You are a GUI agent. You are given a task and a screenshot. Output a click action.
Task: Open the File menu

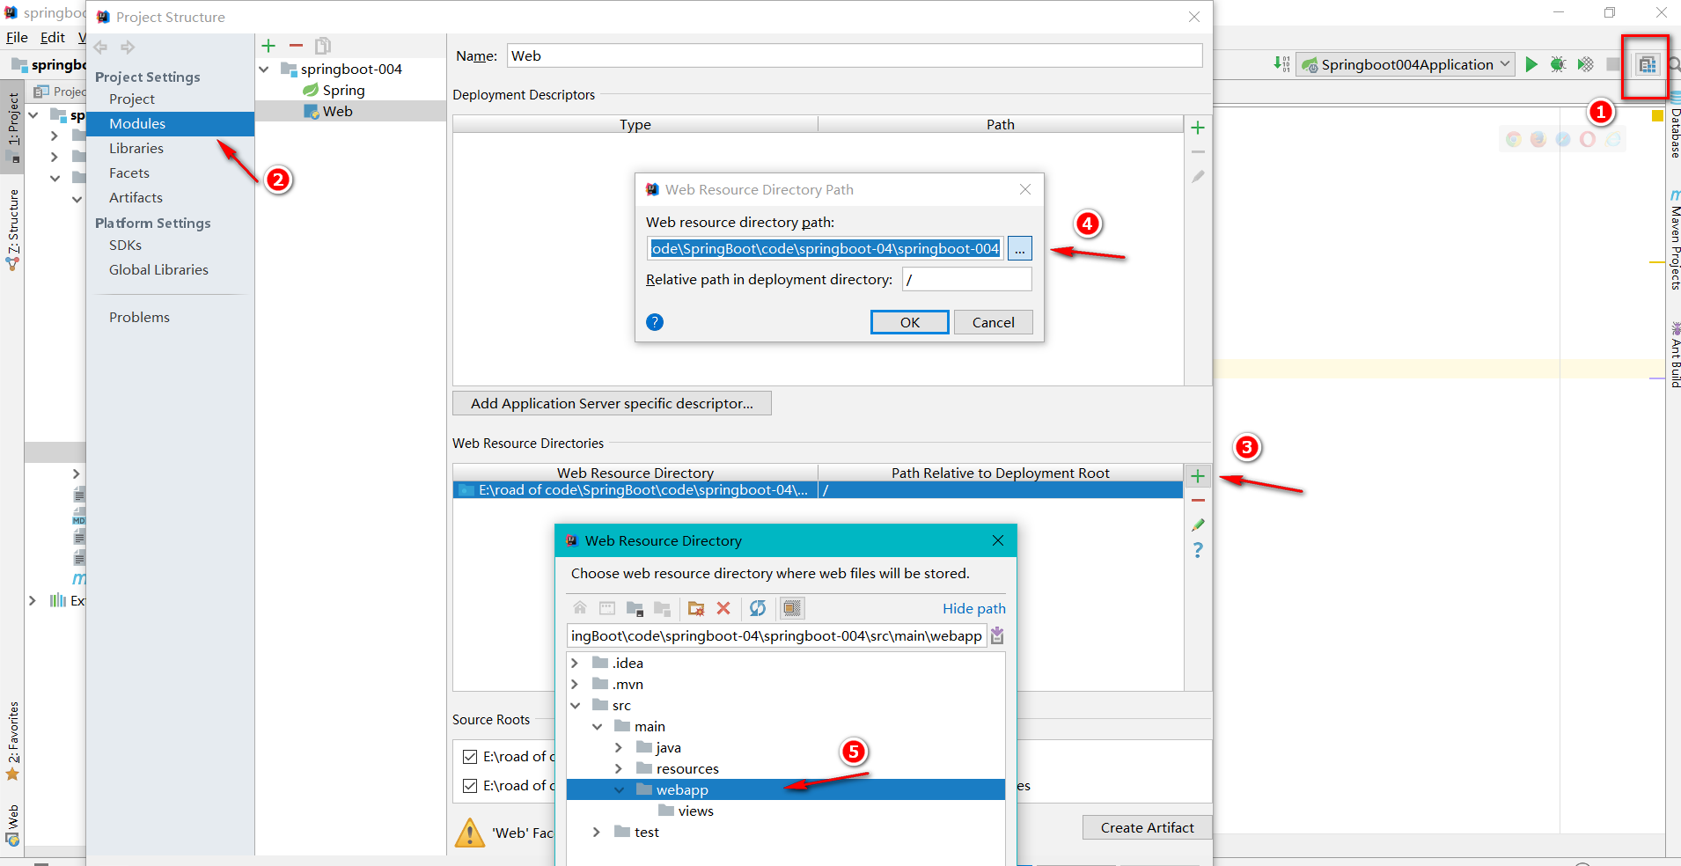17,37
